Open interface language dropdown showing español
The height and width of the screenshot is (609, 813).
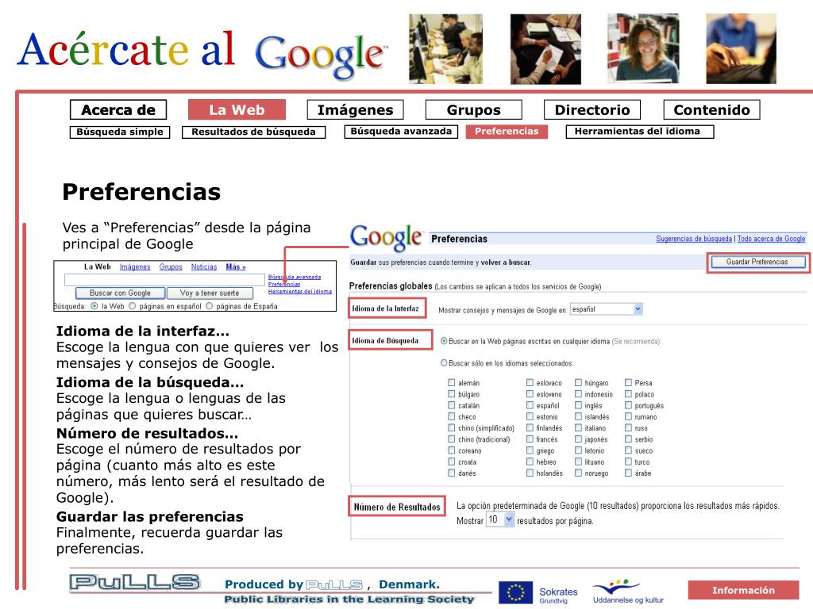pos(606,309)
